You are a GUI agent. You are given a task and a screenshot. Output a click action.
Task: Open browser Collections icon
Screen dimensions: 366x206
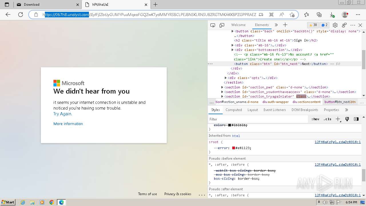coord(319,15)
